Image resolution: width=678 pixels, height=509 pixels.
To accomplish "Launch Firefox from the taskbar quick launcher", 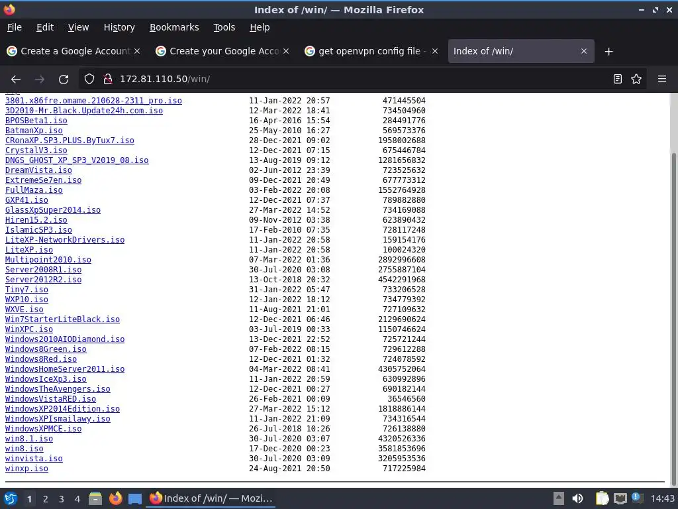I will click(115, 498).
